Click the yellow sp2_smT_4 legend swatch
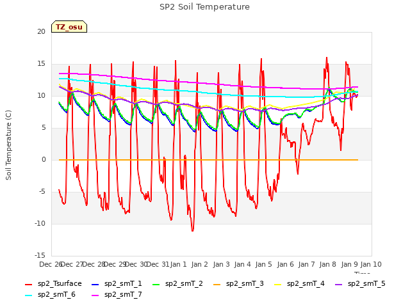The height and width of the screenshot is (307, 410). click(x=277, y=284)
